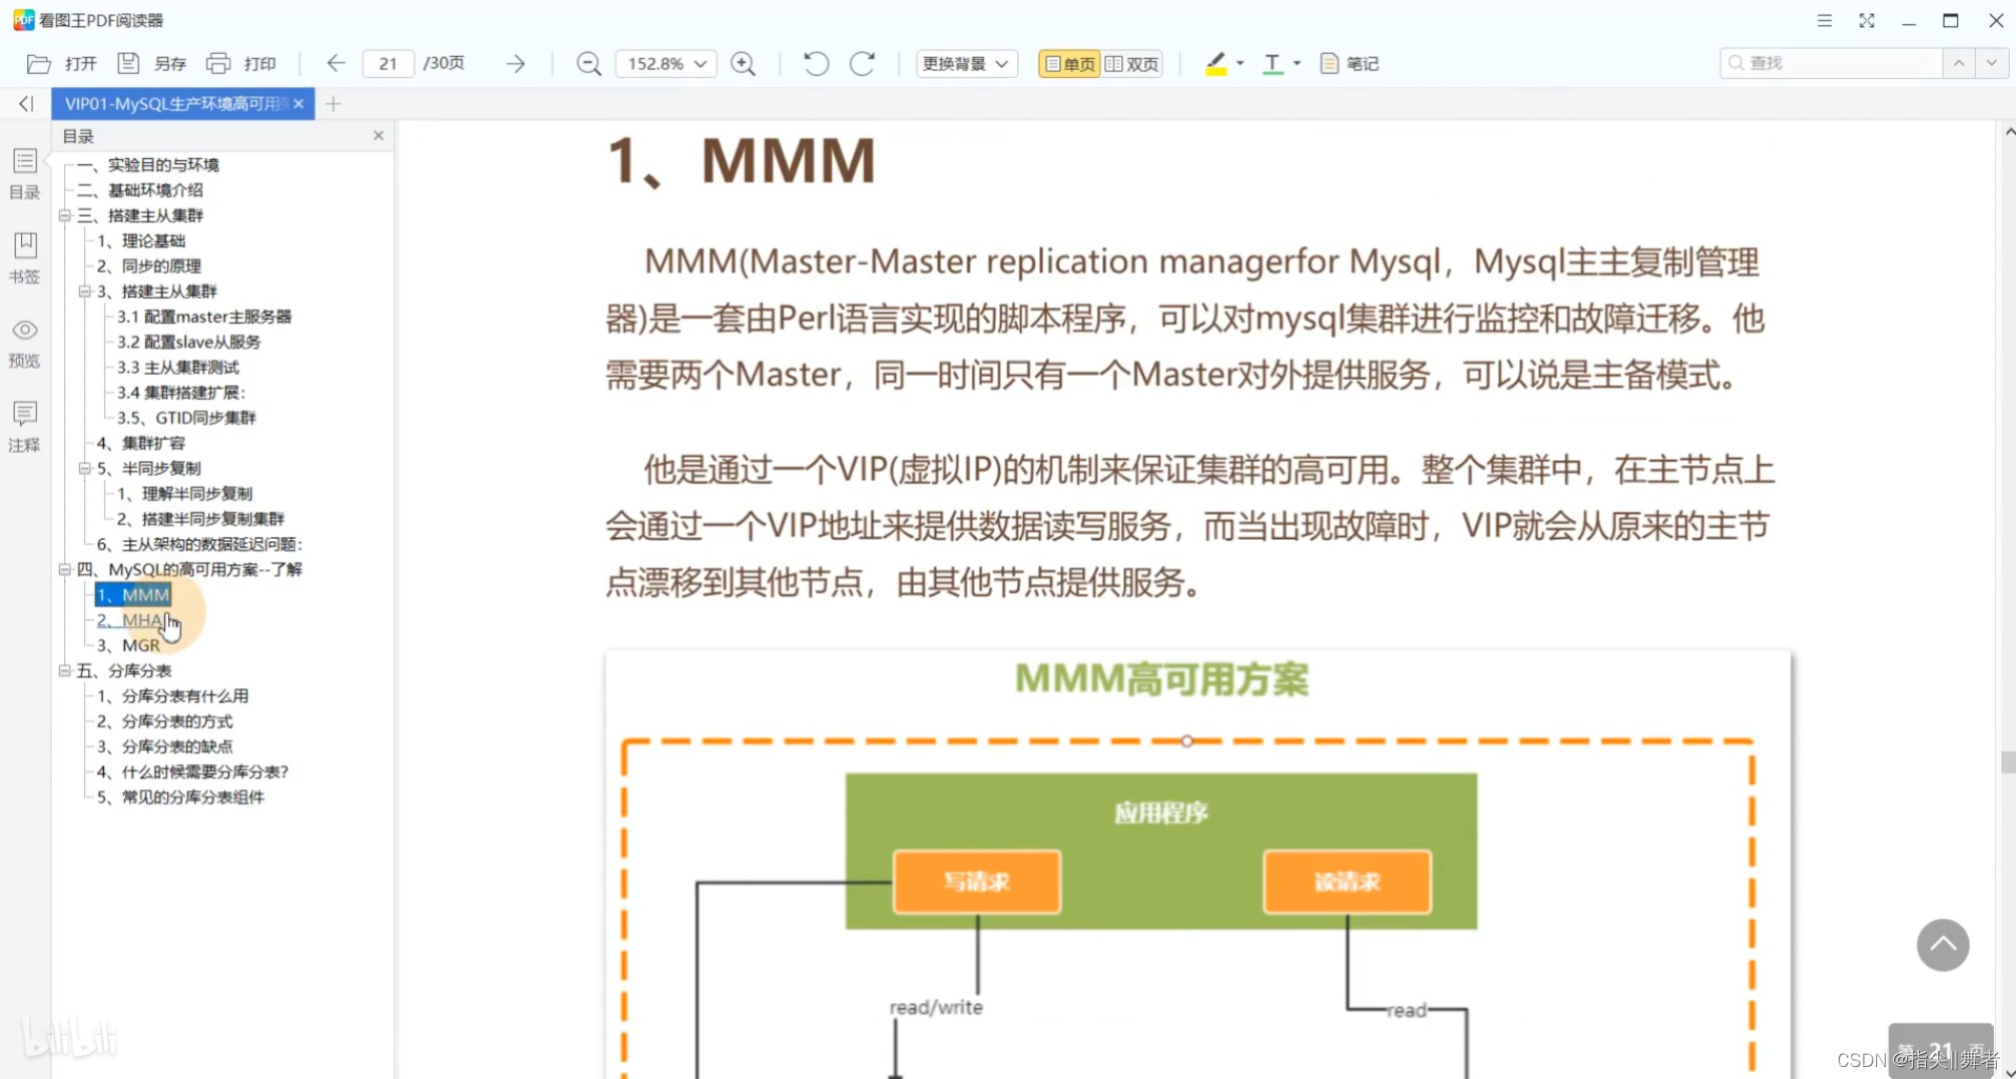Jump back to top with round arrow button

coord(1942,945)
